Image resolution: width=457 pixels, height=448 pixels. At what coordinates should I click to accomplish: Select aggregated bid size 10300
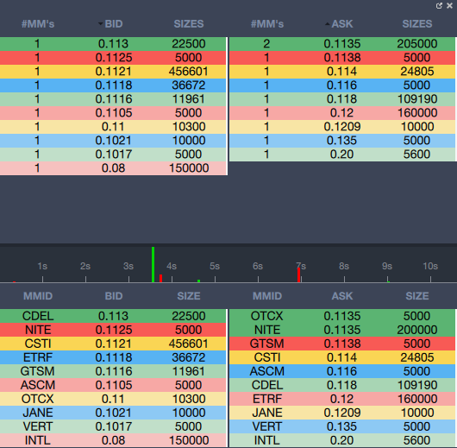tap(189, 127)
